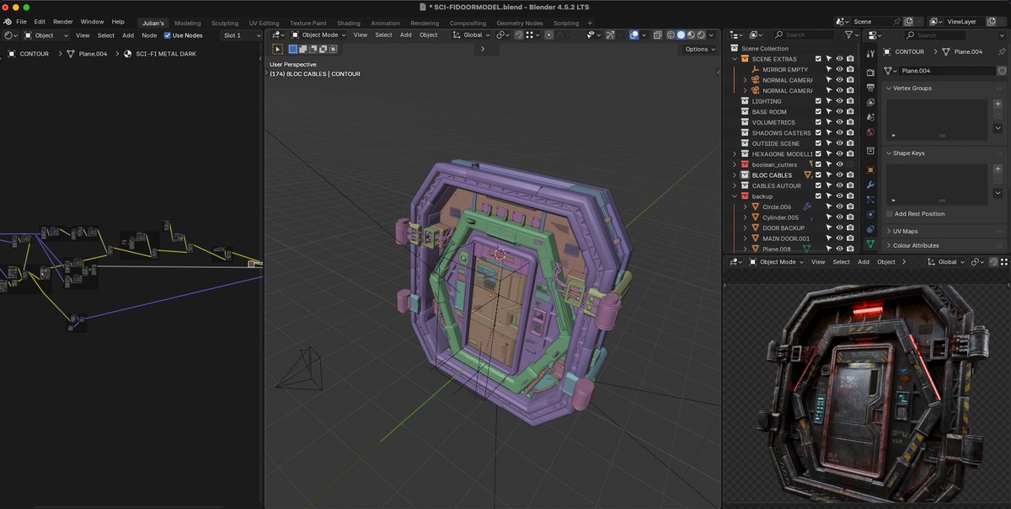This screenshot has width=1011, height=509.
Task: Click the pin icon in properties header
Action: 1002,52
